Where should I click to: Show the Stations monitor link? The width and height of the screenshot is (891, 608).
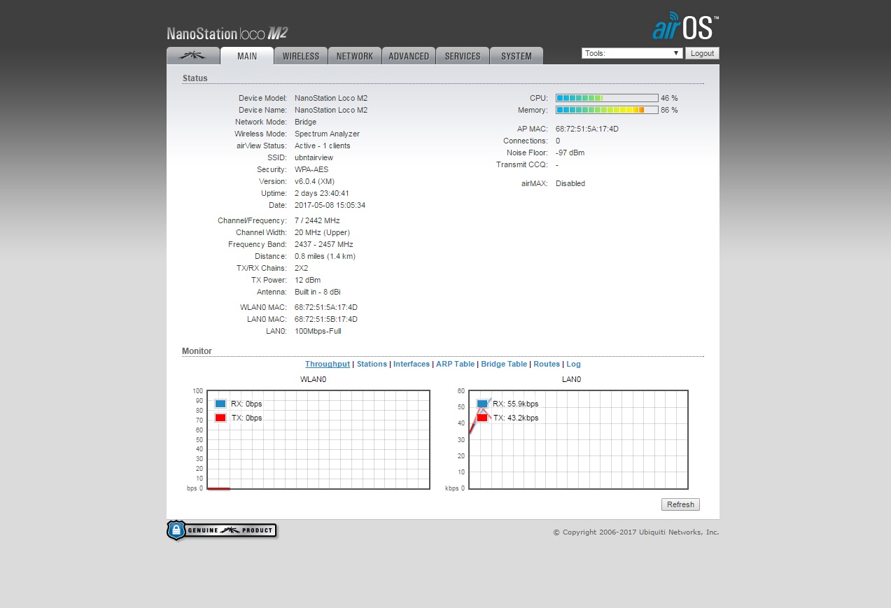(x=372, y=364)
